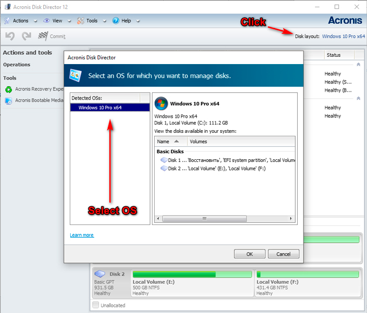Click the scrollbar right arrow in disk list
367x313 pixels.
point(290,219)
